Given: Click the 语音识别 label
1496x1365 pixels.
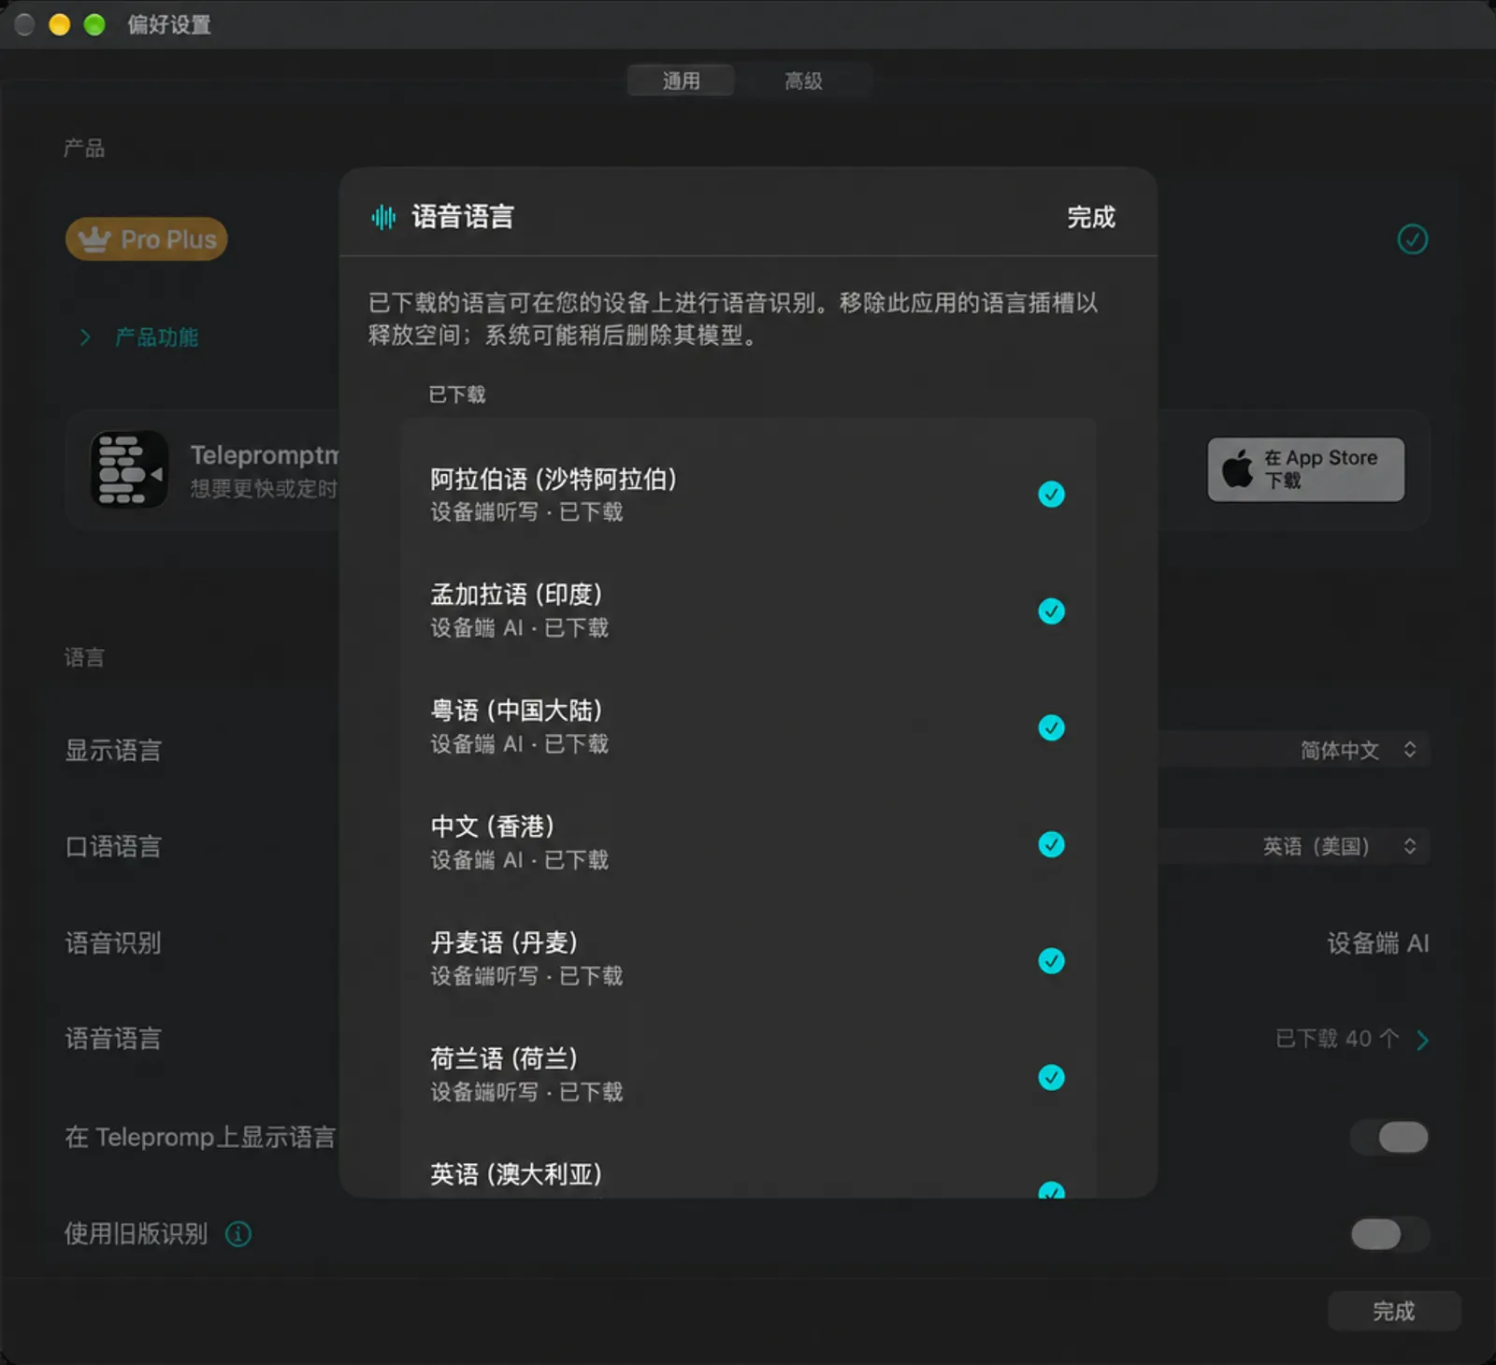Looking at the screenshot, I should tap(113, 943).
